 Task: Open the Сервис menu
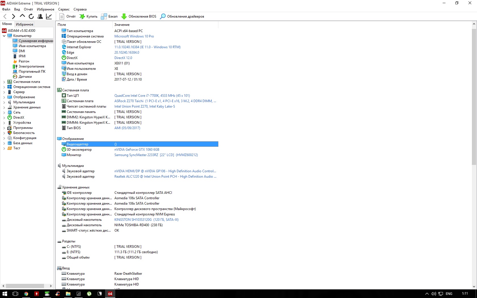(x=64, y=9)
